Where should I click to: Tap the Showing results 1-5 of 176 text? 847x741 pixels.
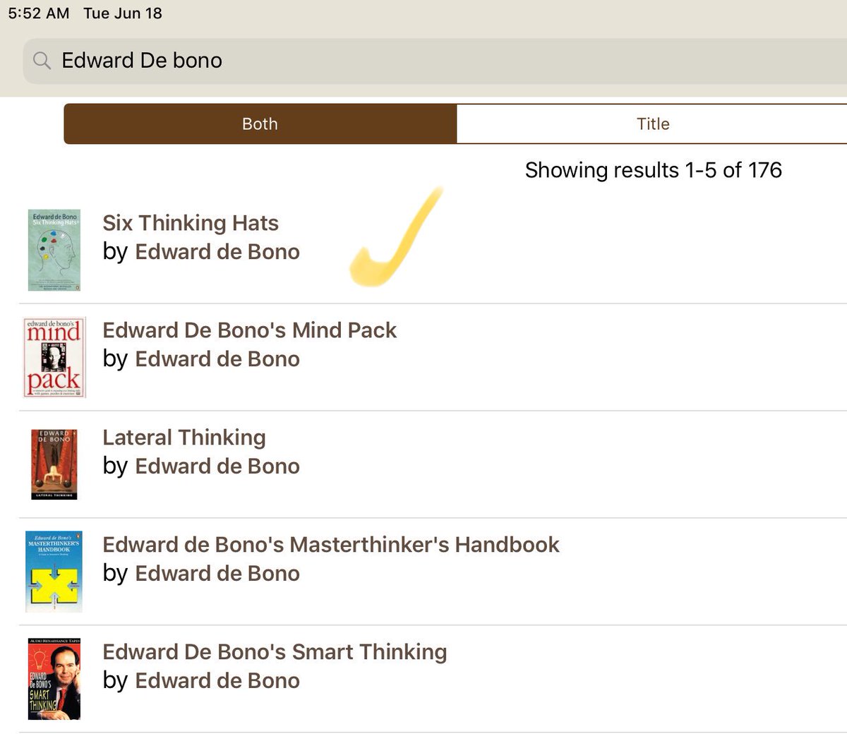tap(654, 170)
